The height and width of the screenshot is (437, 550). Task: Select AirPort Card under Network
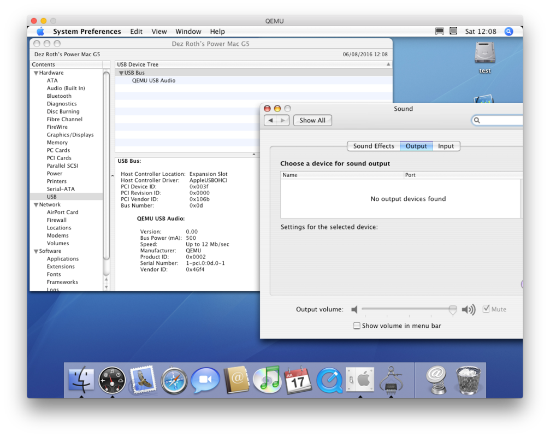tap(62, 212)
